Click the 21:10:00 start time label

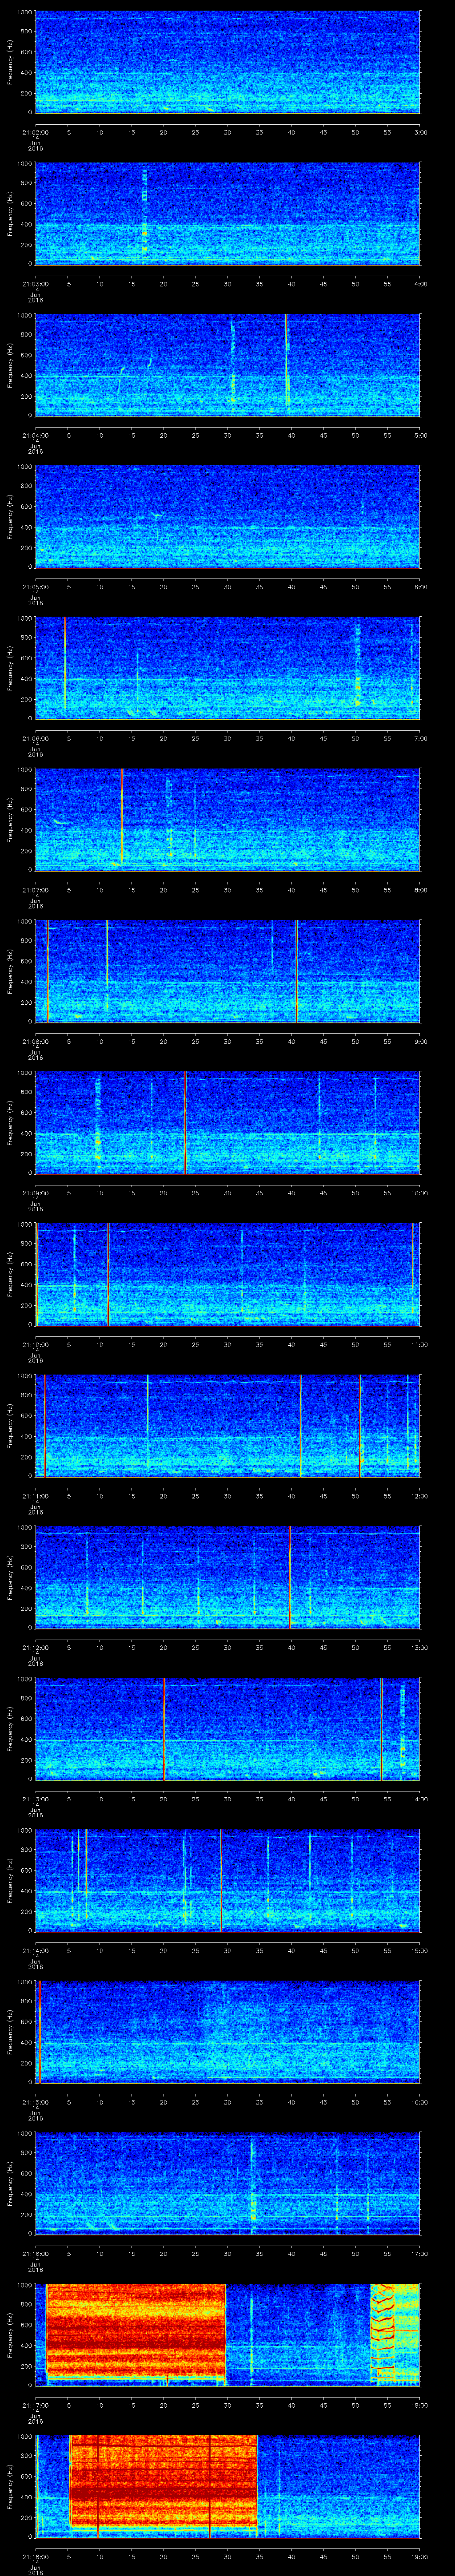35,1345
